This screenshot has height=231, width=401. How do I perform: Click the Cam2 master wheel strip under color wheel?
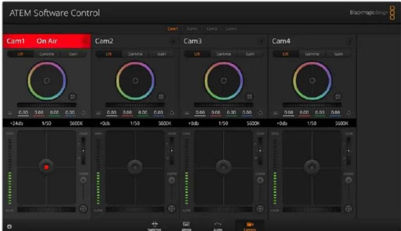click(135, 105)
